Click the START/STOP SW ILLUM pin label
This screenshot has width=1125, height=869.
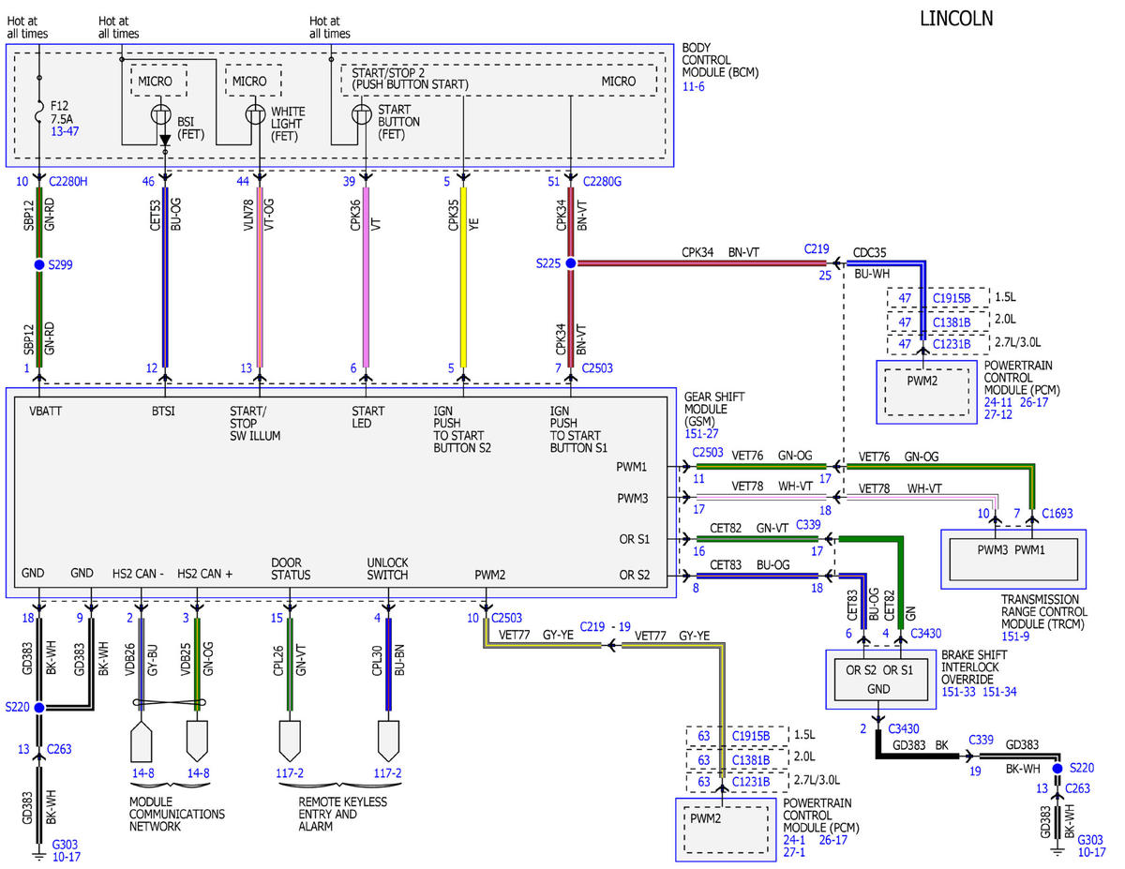pyautogui.click(x=255, y=423)
